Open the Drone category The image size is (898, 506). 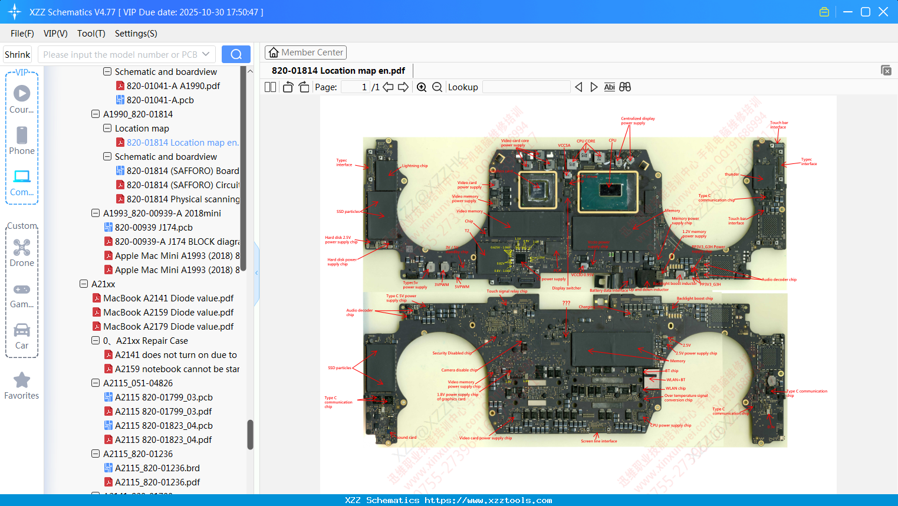(x=22, y=253)
